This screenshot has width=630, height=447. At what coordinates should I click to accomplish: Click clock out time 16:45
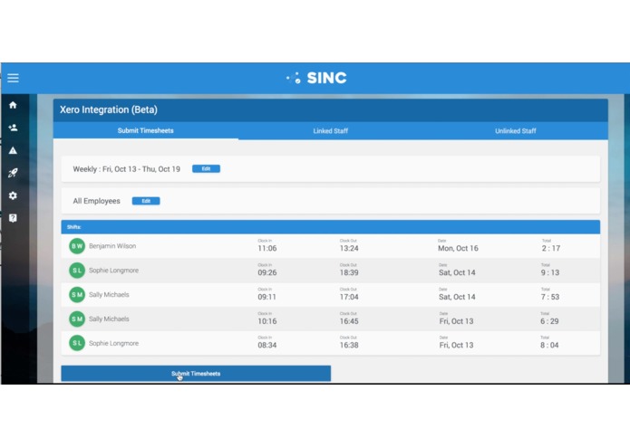click(x=349, y=321)
